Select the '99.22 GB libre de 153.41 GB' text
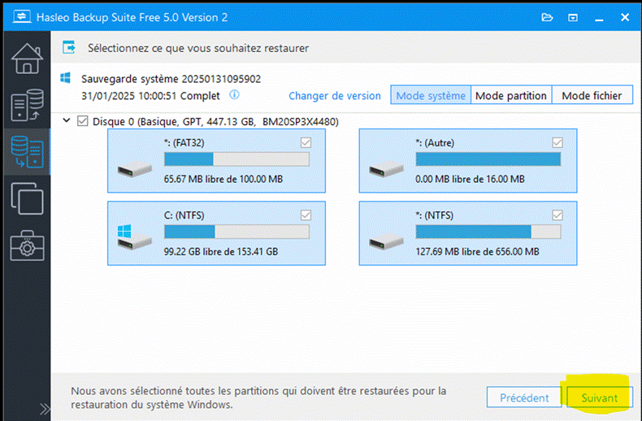This screenshot has width=642, height=421. pos(221,251)
